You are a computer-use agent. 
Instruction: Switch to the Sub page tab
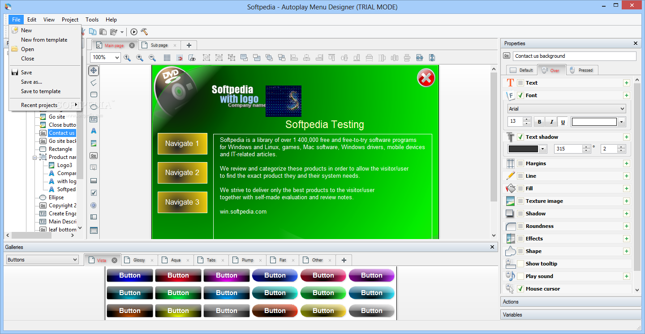pyautogui.click(x=159, y=45)
